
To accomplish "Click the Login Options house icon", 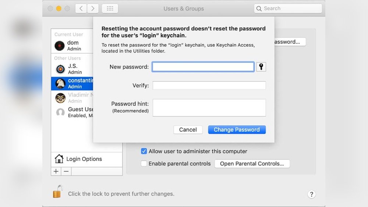I will coord(59,159).
